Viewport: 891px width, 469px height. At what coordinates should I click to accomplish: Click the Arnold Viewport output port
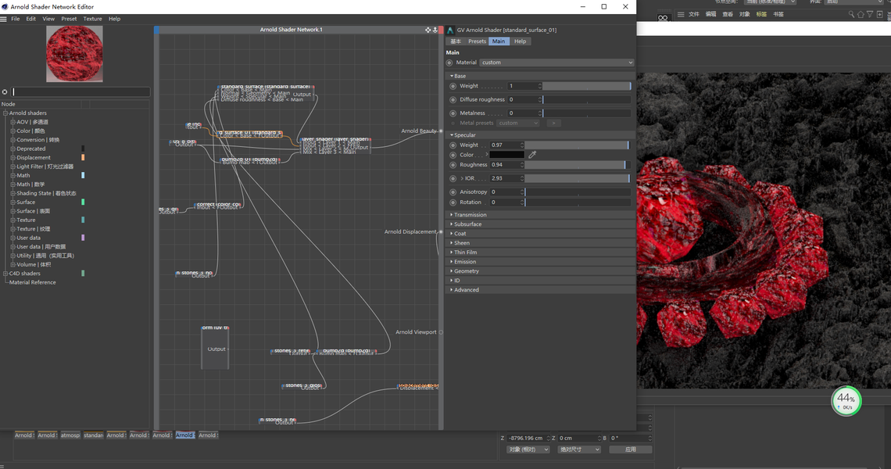pyautogui.click(x=440, y=332)
